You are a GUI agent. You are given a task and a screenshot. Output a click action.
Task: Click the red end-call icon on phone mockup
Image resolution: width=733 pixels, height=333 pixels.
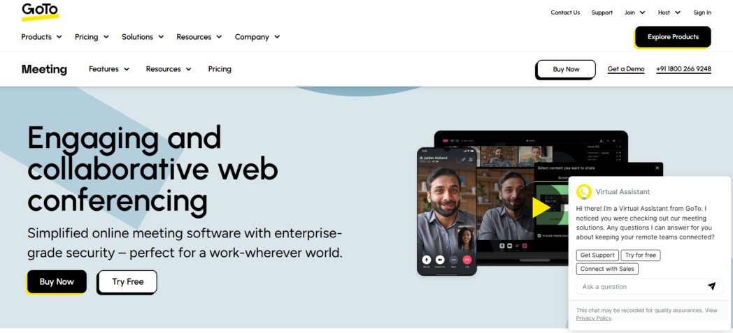coord(467,259)
